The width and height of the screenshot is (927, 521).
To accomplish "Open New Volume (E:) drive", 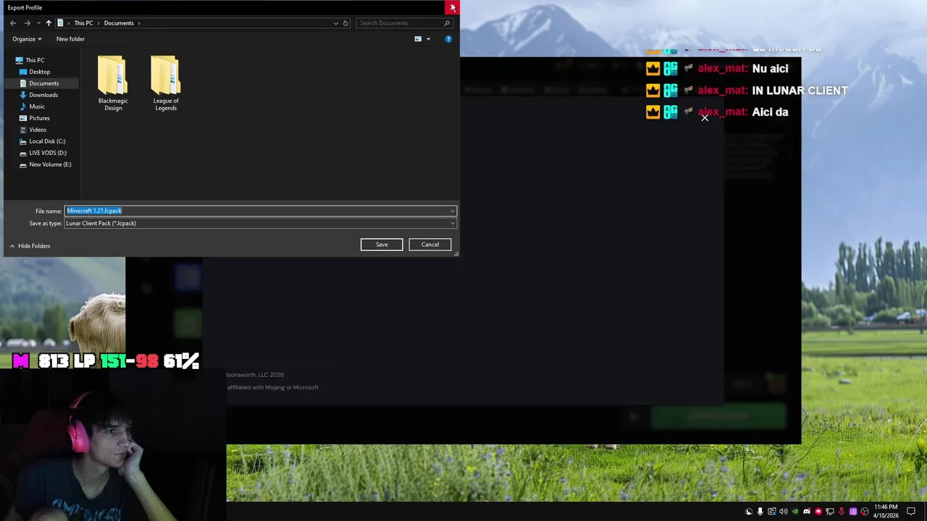I will [50, 164].
